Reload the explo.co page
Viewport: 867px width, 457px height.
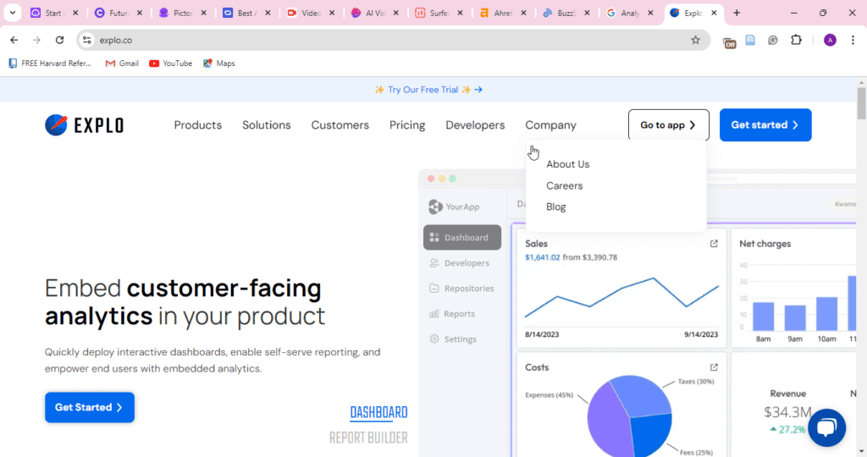[59, 40]
